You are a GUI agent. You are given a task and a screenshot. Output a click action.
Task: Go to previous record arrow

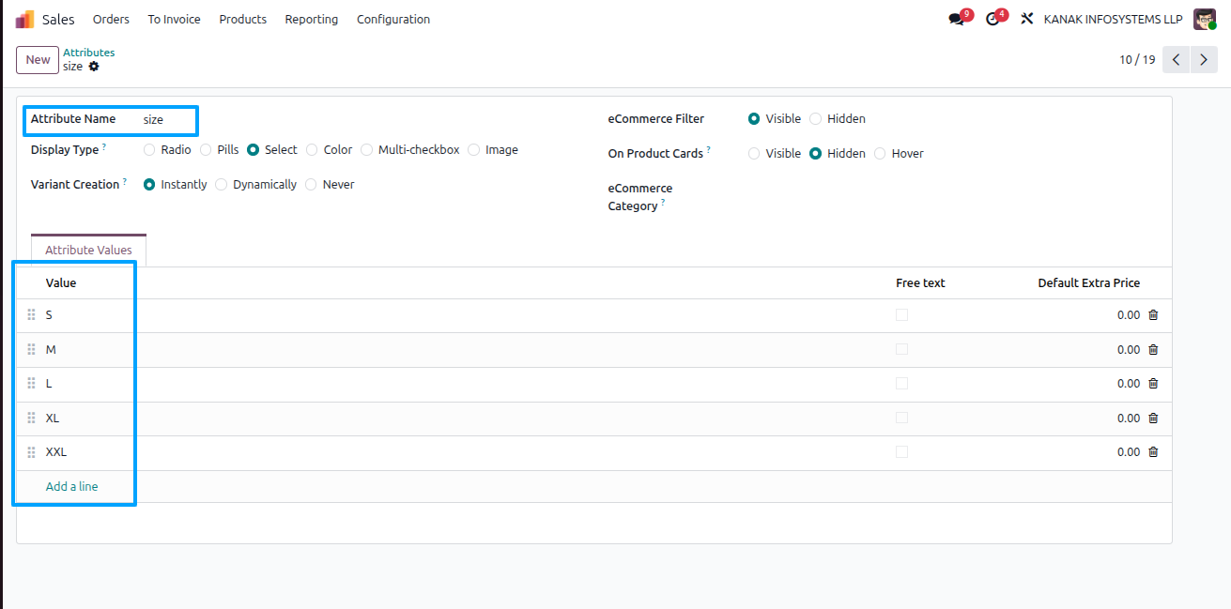pyautogui.click(x=1176, y=60)
